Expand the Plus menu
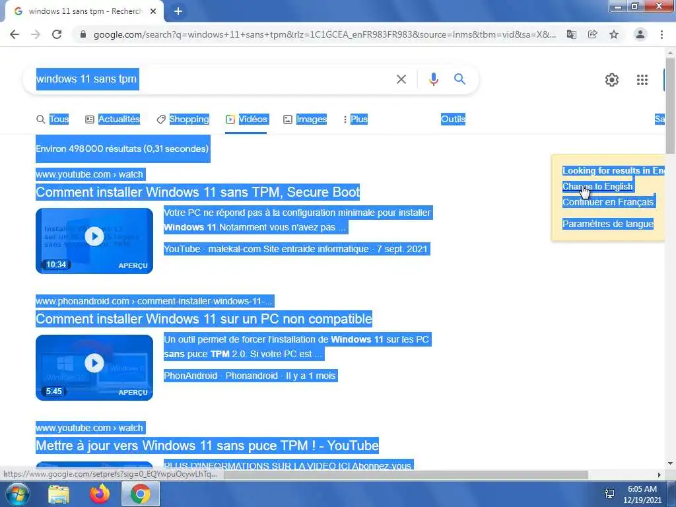Viewport: 676px width, 507px height. tap(355, 119)
